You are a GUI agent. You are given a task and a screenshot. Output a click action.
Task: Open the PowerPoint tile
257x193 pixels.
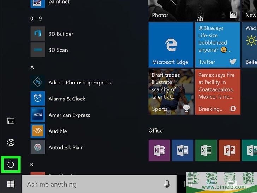(229, 150)
